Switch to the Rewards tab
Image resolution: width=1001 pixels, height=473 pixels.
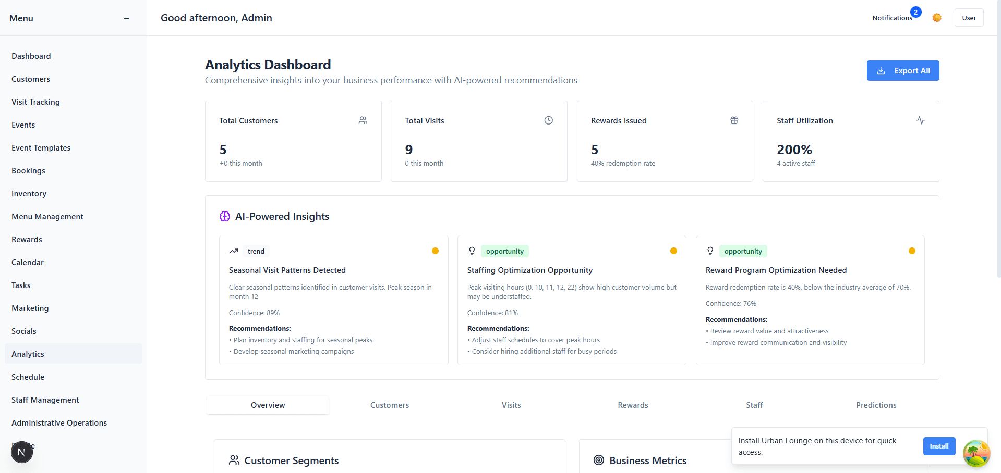[x=633, y=405]
